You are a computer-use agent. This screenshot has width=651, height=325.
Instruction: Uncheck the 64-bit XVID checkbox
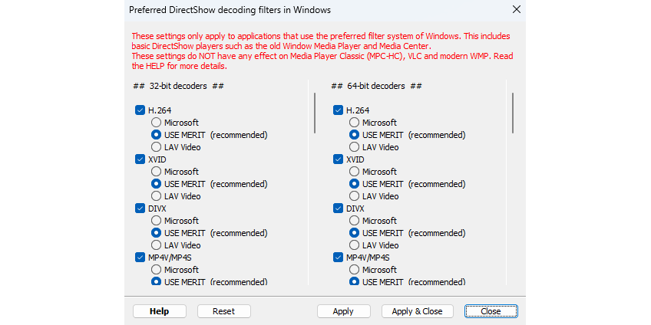point(338,159)
